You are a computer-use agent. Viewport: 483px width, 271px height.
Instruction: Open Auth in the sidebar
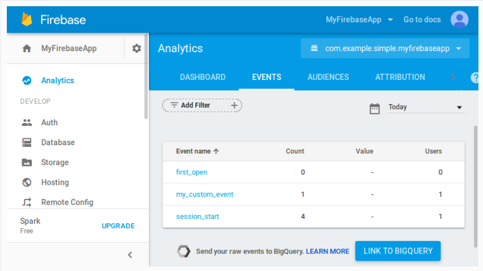(49, 122)
